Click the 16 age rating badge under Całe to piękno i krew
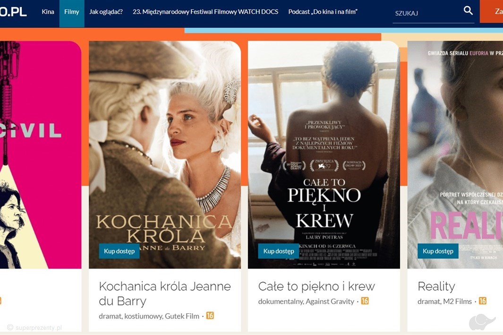This screenshot has height=335, width=503. (x=365, y=301)
